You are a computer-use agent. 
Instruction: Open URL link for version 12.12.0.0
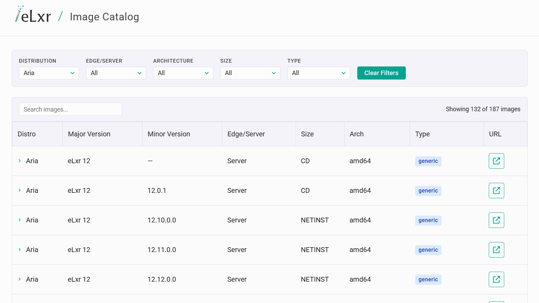click(496, 279)
